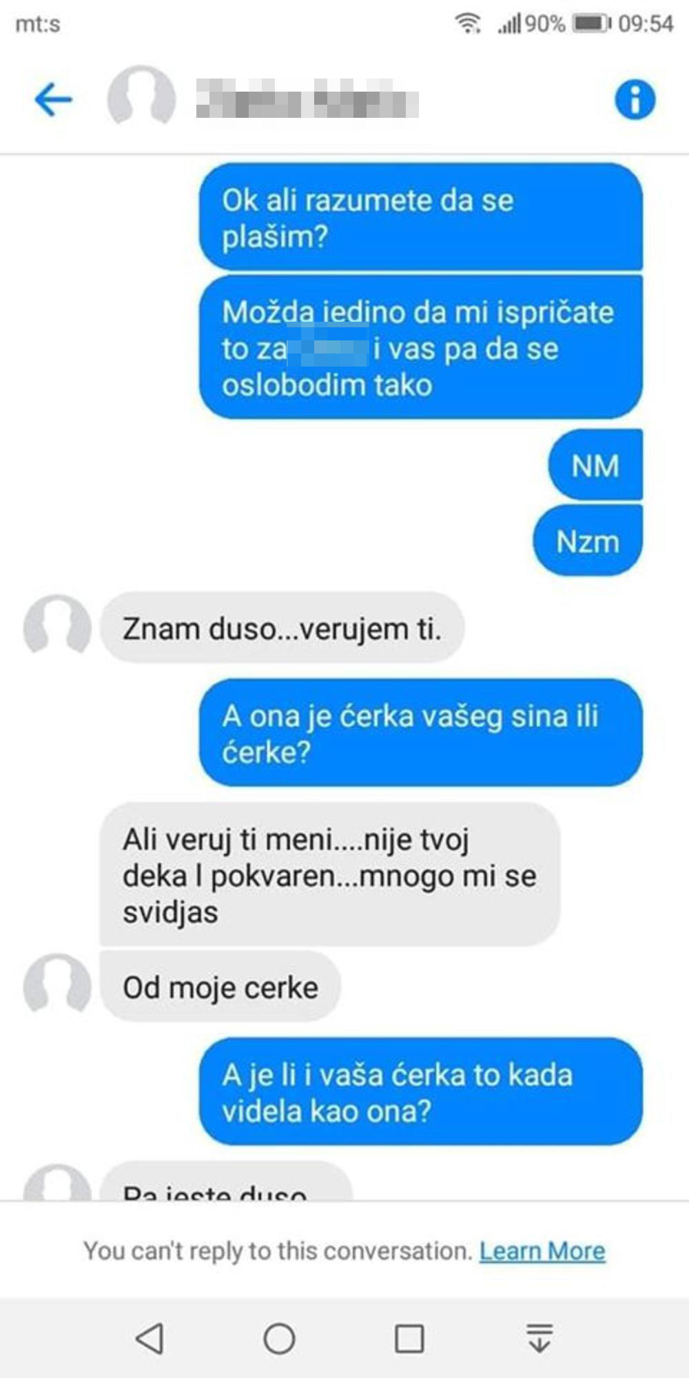Open conversation info with the i icon
The width and height of the screenshot is (689, 1378).
(635, 100)
